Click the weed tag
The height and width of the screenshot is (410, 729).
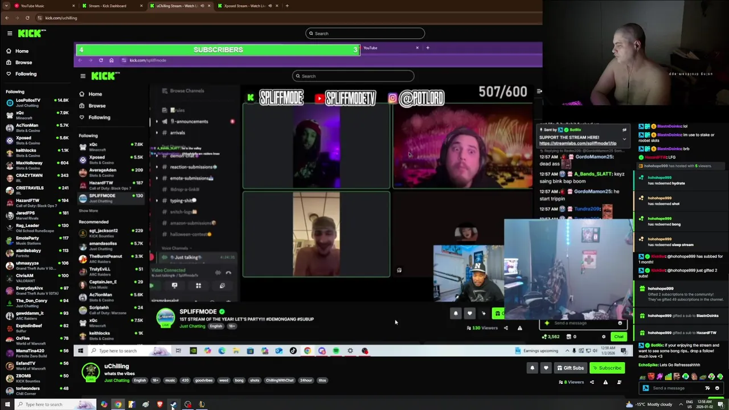[224, 380]
